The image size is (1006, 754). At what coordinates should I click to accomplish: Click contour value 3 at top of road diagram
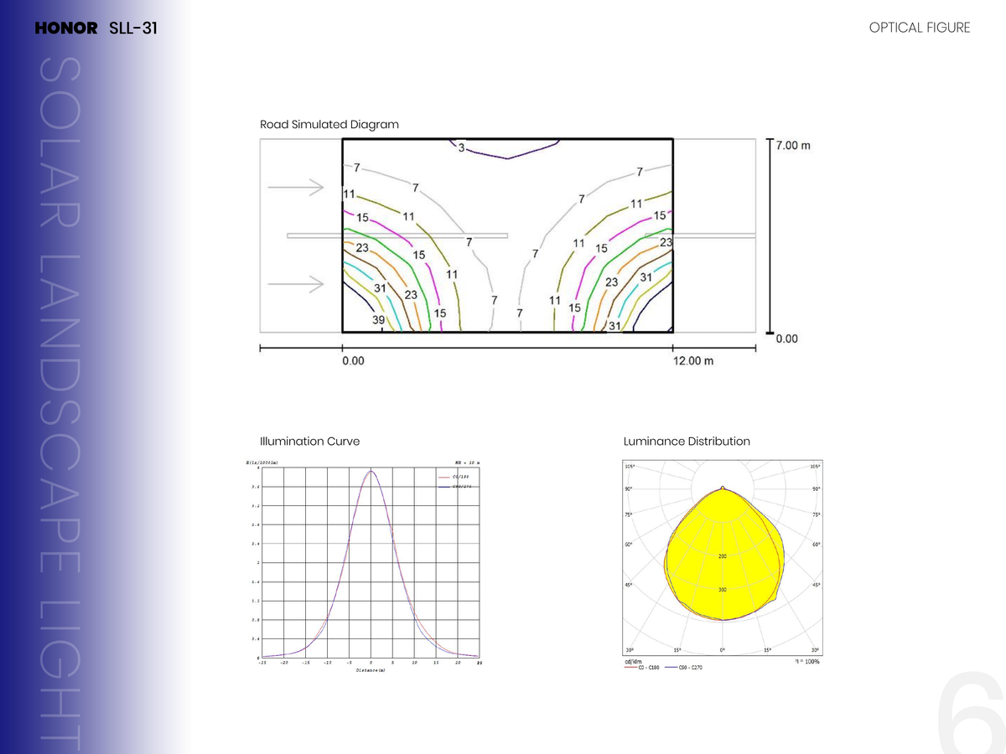coord(461,149)
